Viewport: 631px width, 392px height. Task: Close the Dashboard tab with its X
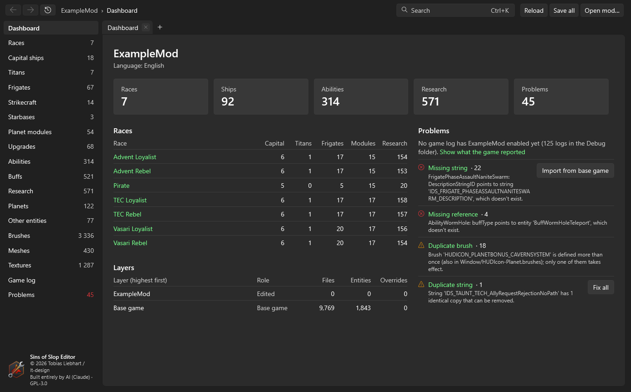click(x=146, y=27)
